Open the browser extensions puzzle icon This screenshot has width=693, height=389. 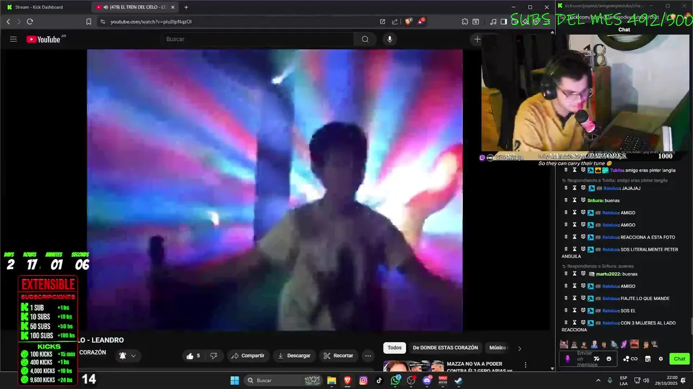point(465,22)
